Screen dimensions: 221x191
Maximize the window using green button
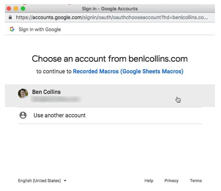[23, 9]
